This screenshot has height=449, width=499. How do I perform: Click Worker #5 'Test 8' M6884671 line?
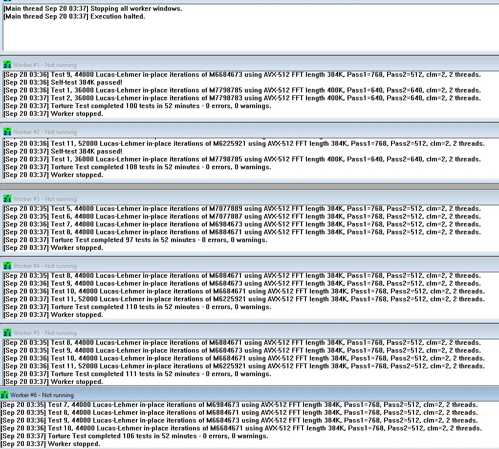pos(242,343)
